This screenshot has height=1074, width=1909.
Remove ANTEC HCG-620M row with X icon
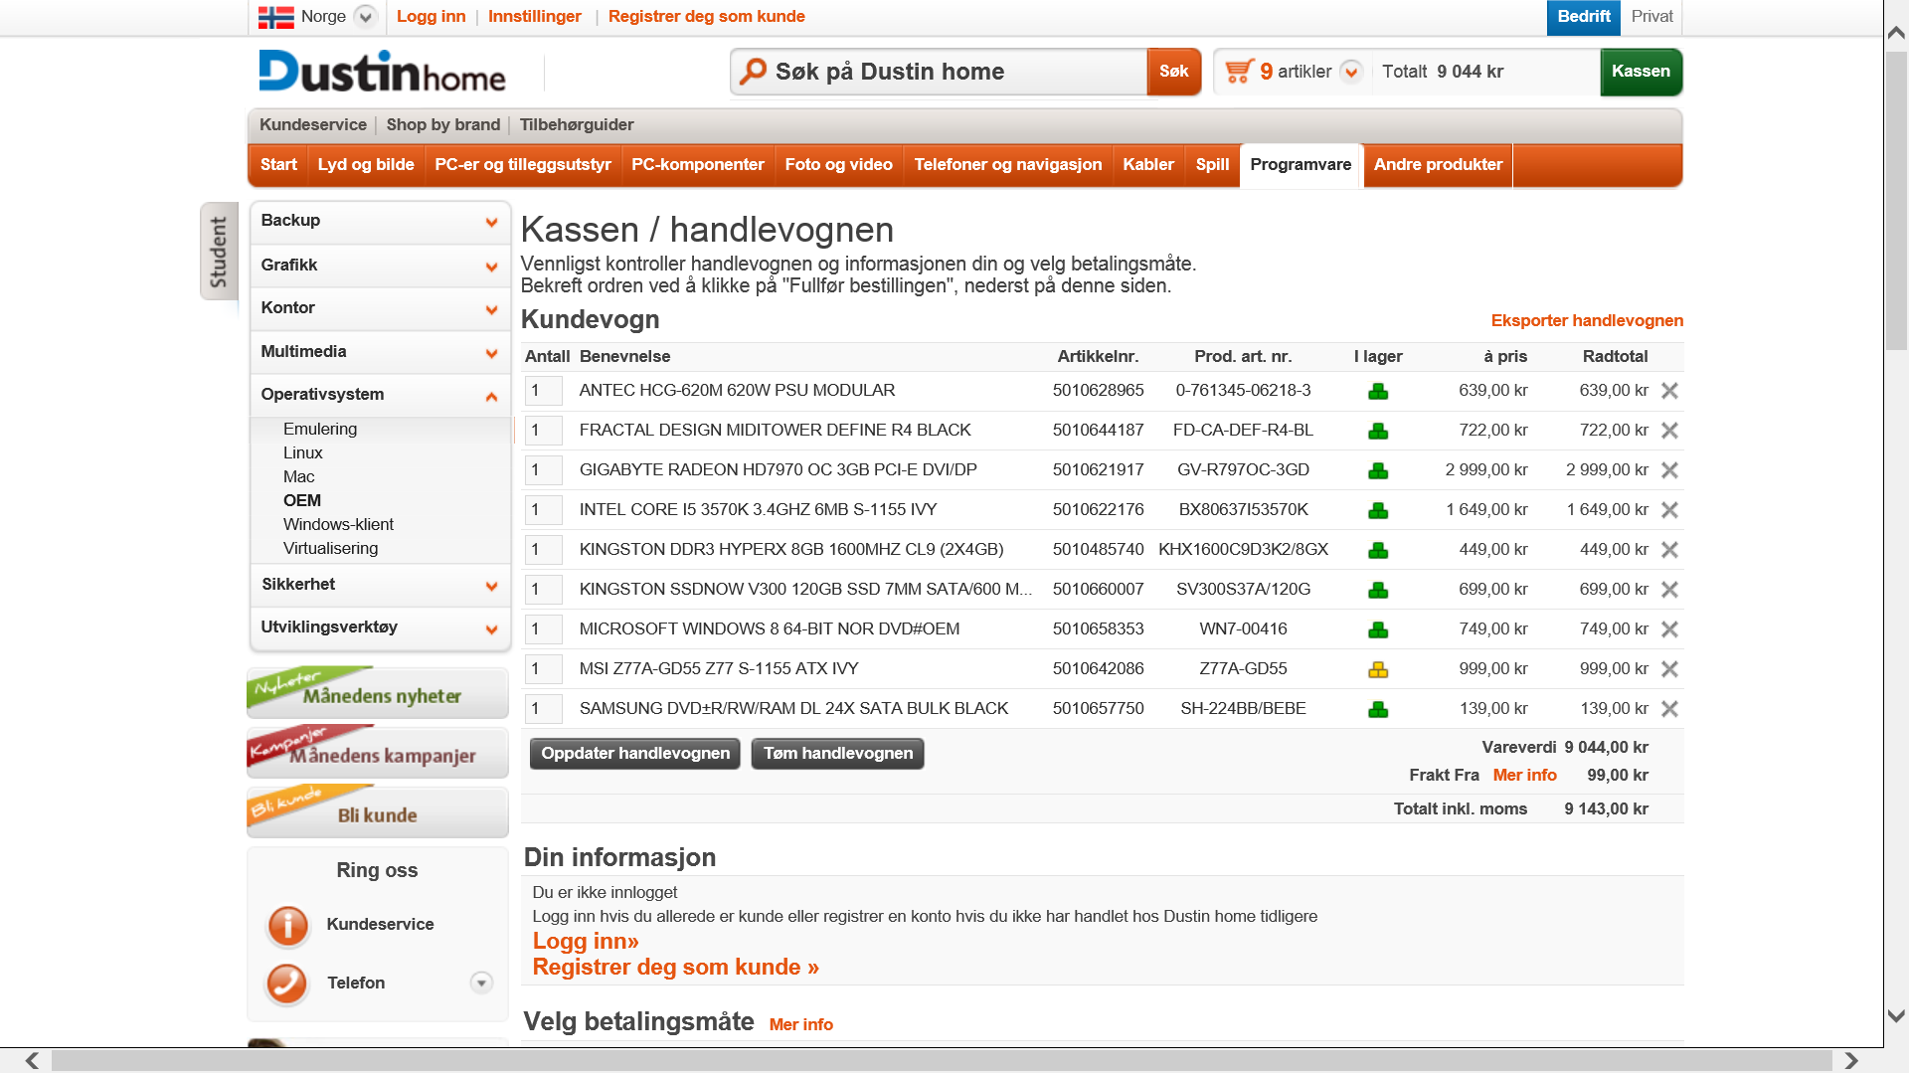click(x=1669, y=391)
